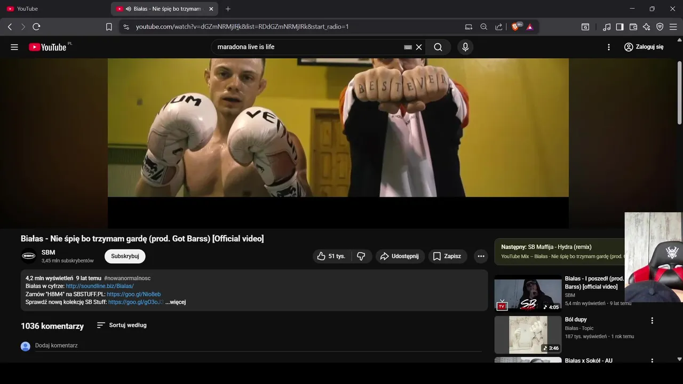Open Brave Rewards triangle icon
This screenshot has width=683, height=384.
530,27
